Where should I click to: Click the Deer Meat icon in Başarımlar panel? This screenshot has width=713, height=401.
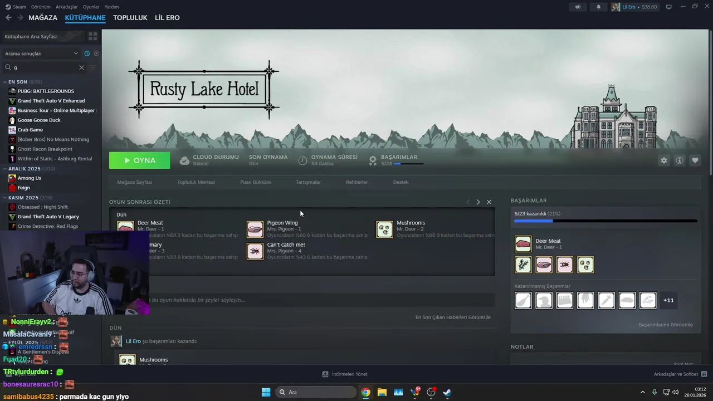[523, 244]
